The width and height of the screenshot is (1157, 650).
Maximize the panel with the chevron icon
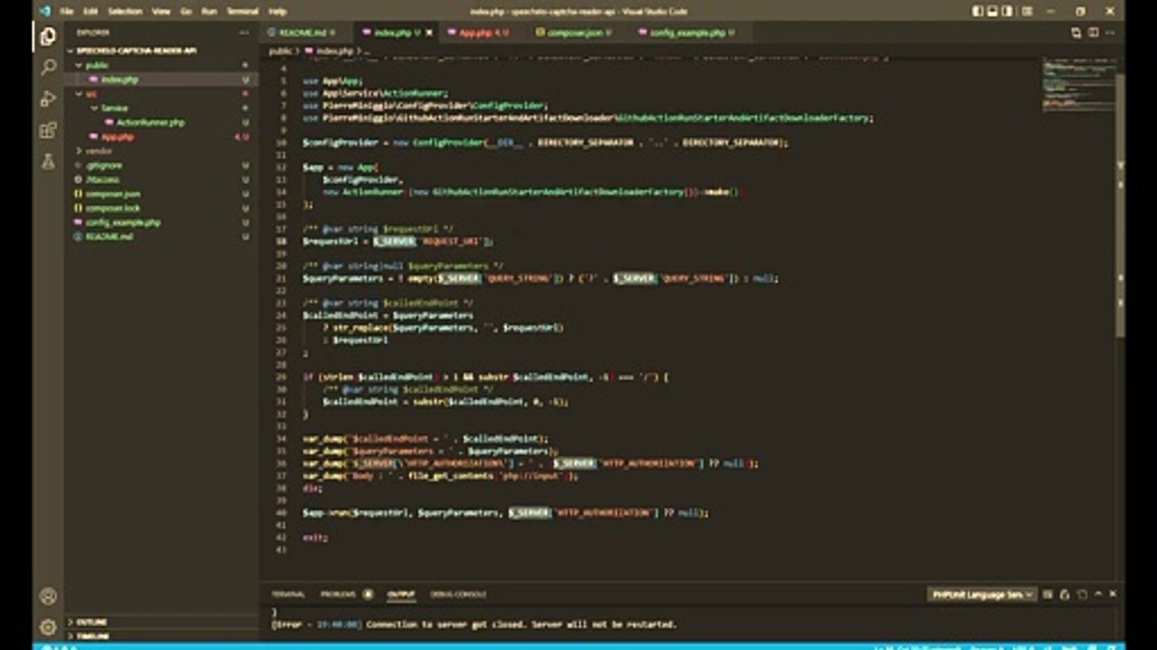tap(1099, 594)
